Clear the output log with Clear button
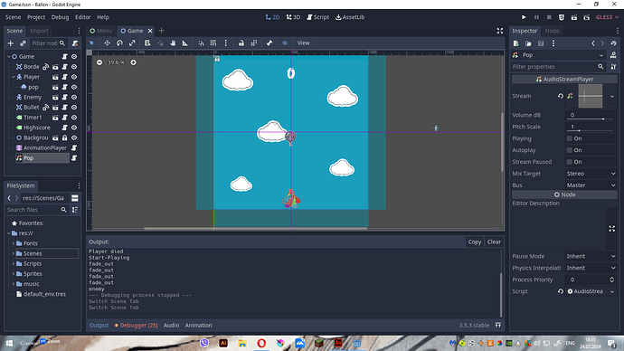The image size is (624, 351). [494, 242]
